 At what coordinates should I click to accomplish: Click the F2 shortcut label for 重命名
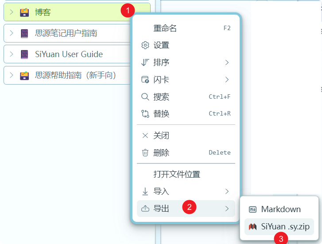click(227, 28)
